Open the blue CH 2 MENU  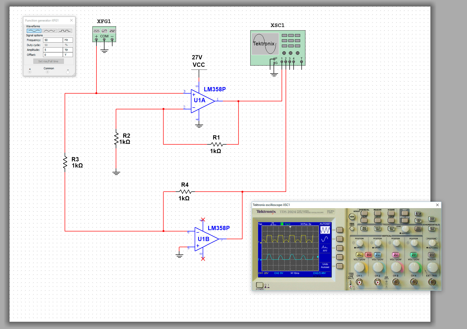click(378, 255)
